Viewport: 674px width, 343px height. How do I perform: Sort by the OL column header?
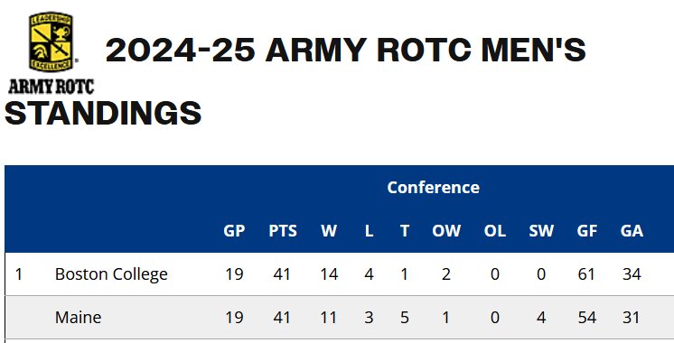tap(495, 230)
